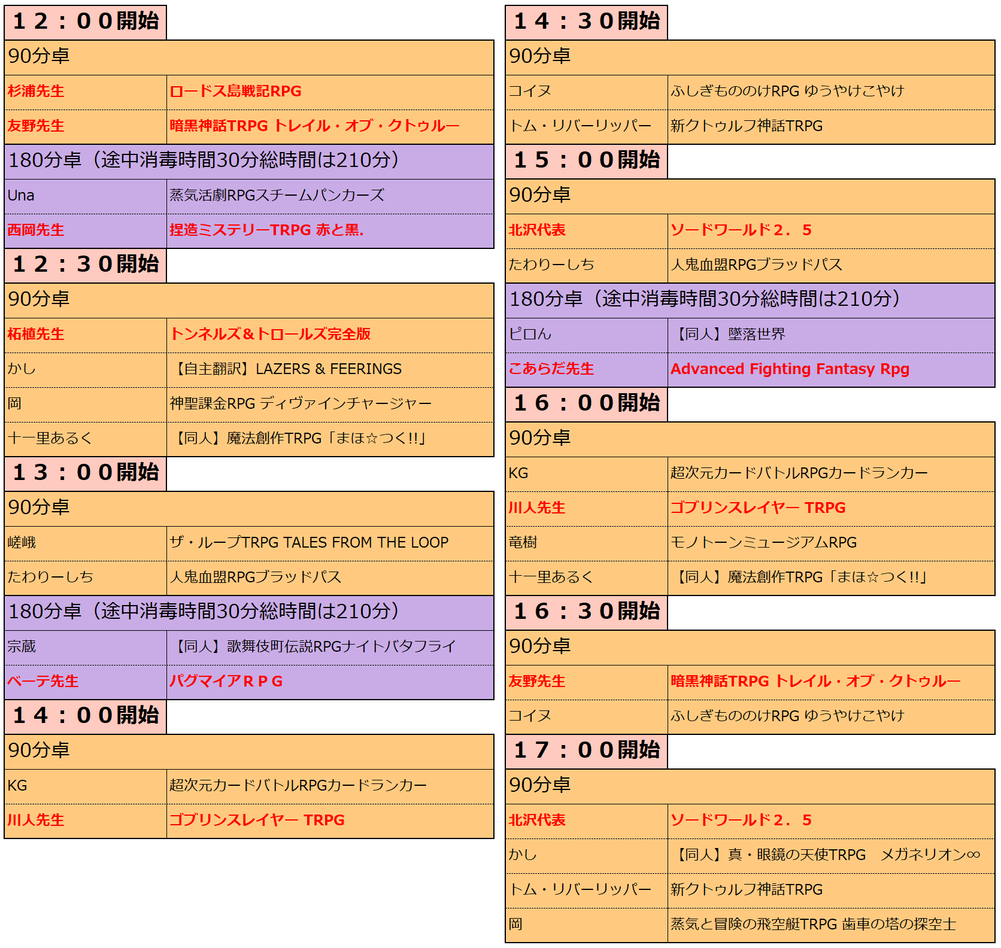
Task: Click the name 嵯峨
Action: coord(22,542)
